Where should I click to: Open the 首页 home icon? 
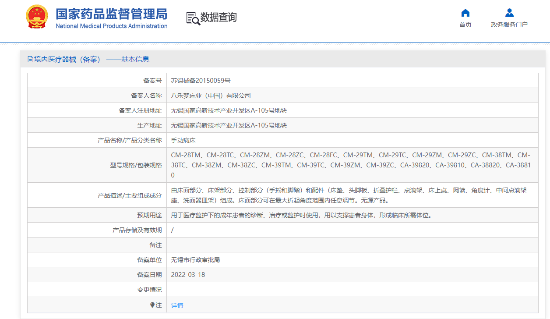click(465, 13)
